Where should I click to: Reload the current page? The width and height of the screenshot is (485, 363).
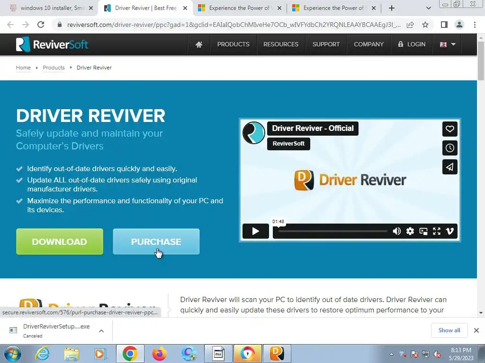click(41, 25)
